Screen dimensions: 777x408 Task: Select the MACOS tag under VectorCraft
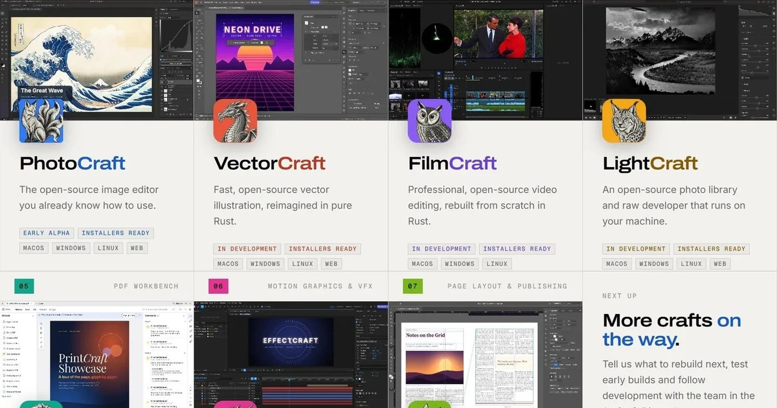[x=228, y=264]
